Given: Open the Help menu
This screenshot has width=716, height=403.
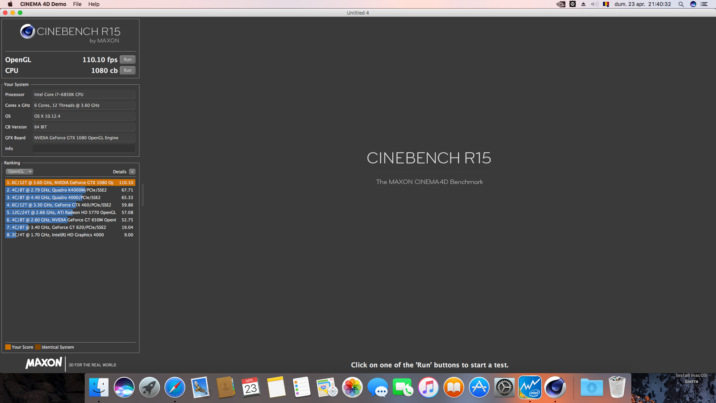Looking at the screenshot, I should click(94, 4).
